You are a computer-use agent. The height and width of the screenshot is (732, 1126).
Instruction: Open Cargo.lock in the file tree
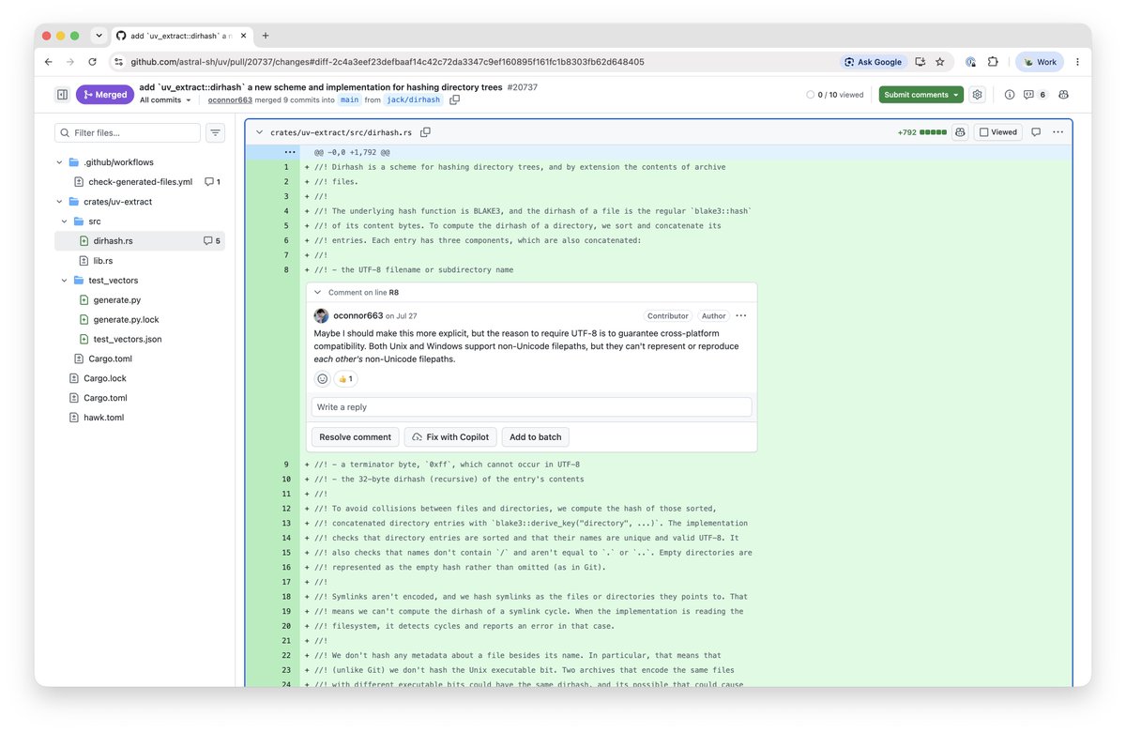[x=105, y=378]
